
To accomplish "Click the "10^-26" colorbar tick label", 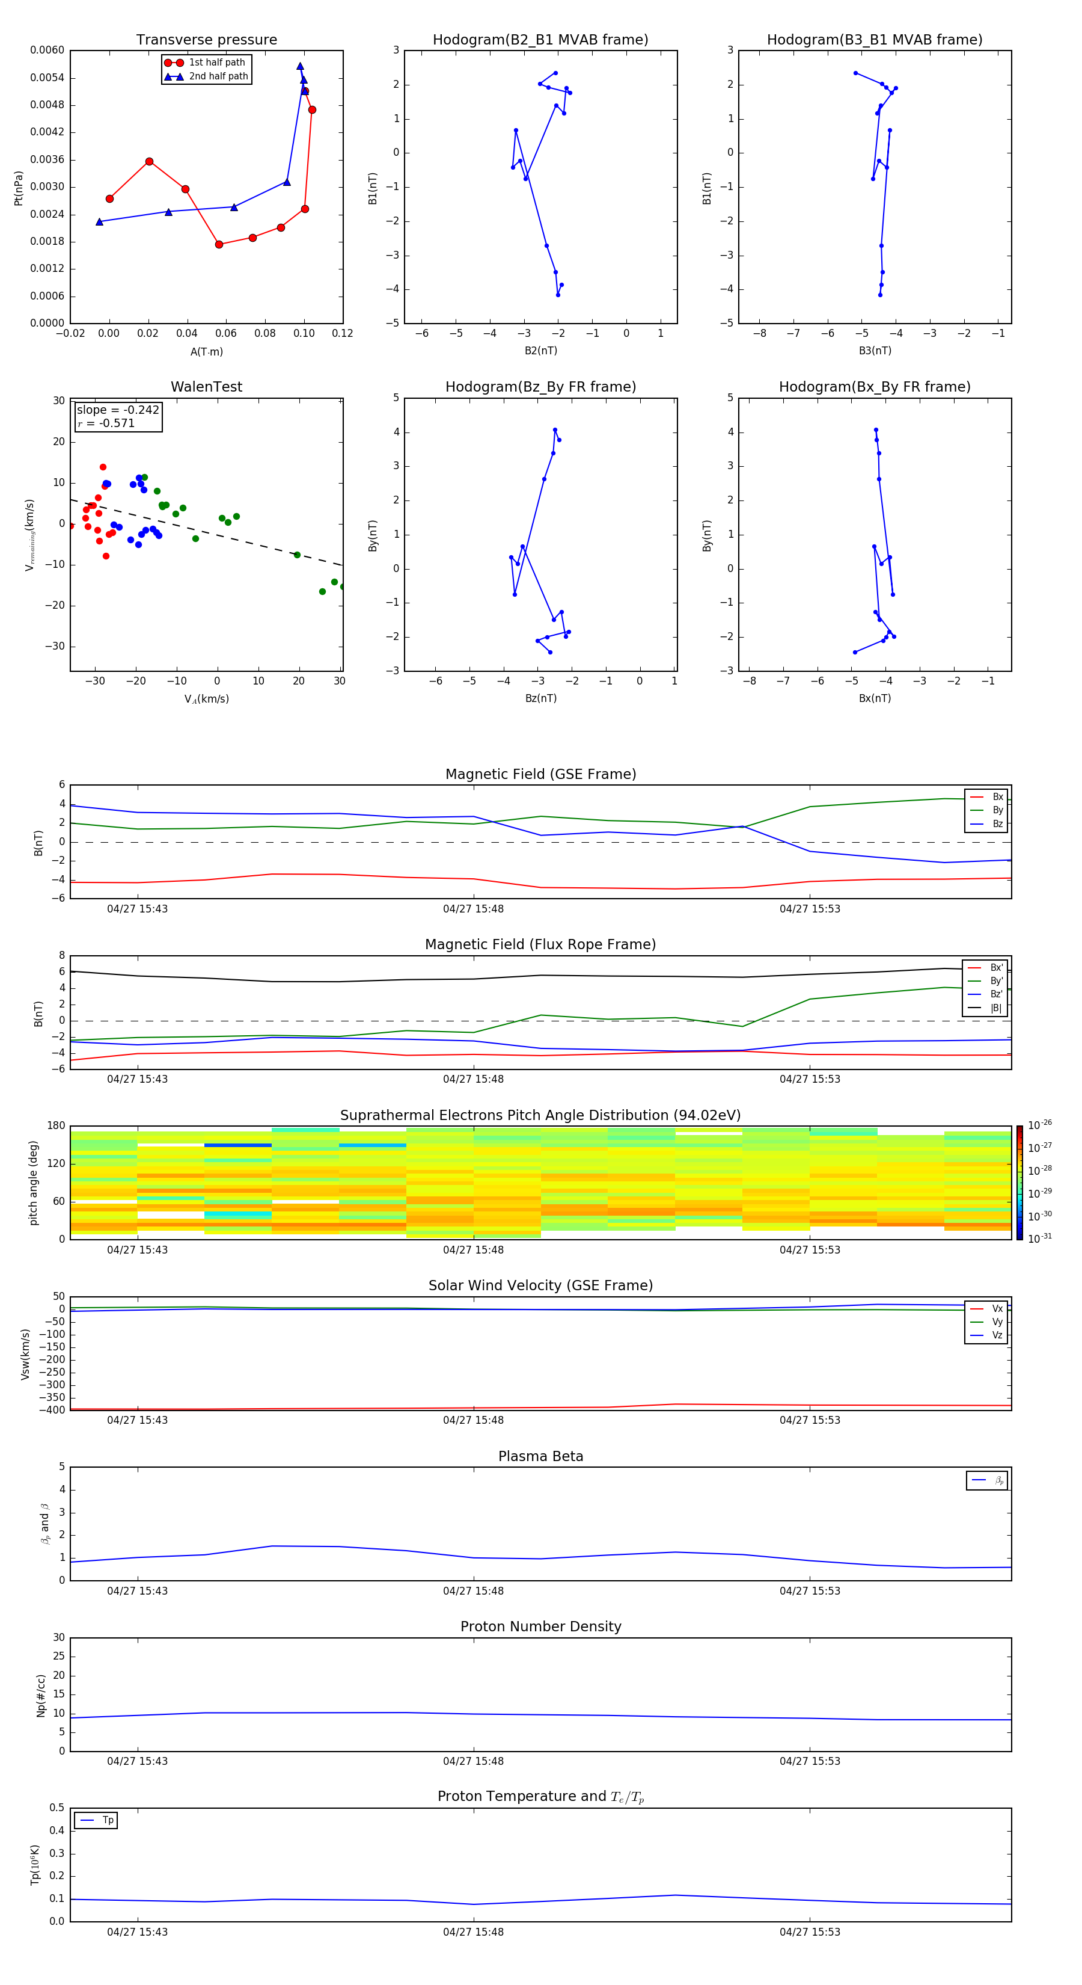I will tap(1040, 1125).
